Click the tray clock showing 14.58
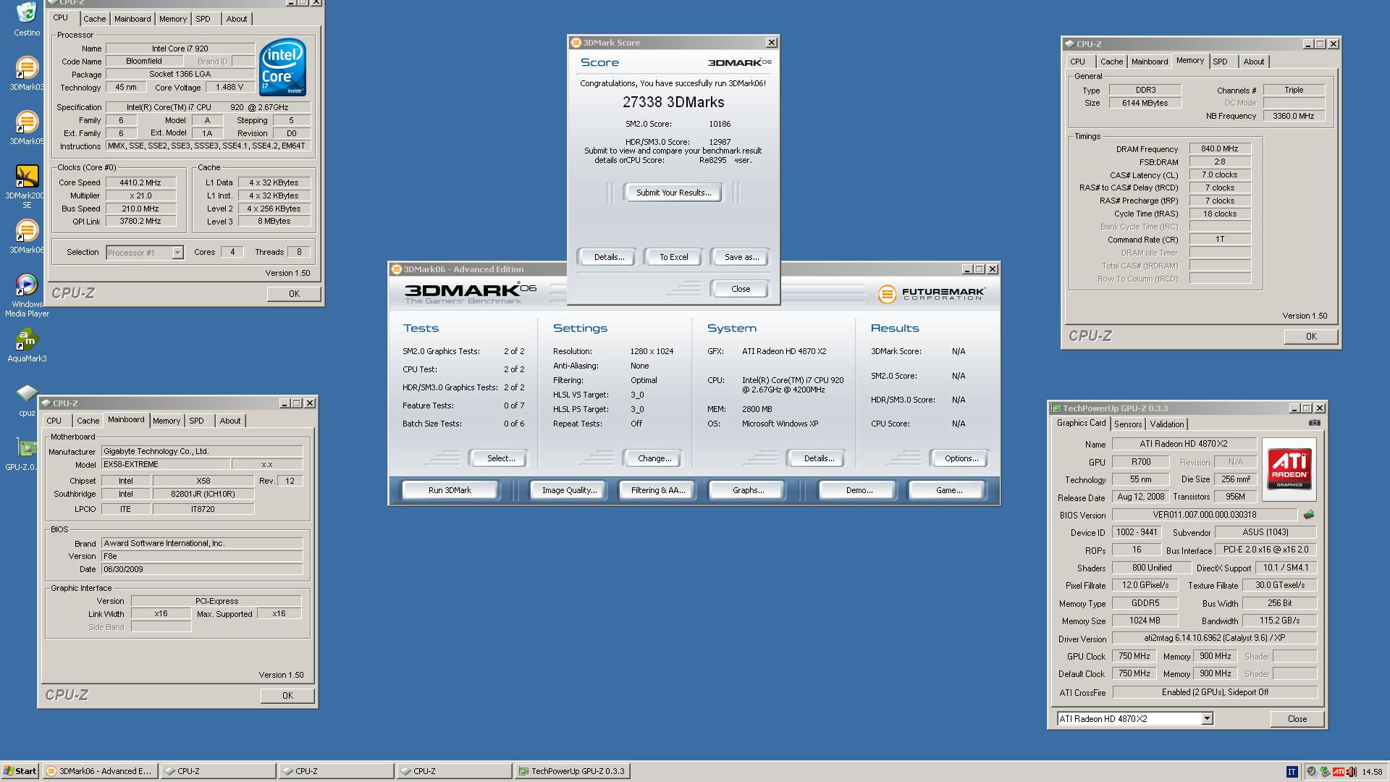This screenshot has width=1390, height=782. point(1372,772)
